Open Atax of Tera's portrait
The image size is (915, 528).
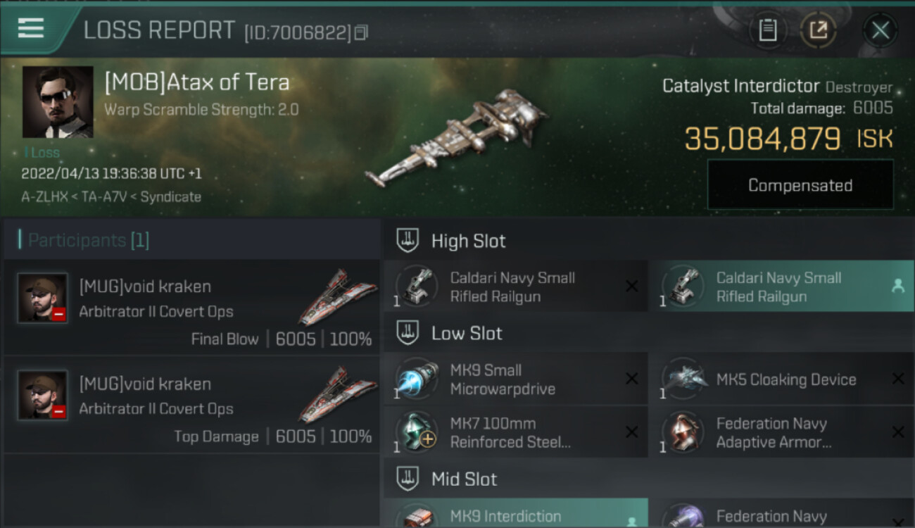tap(58, 102)
